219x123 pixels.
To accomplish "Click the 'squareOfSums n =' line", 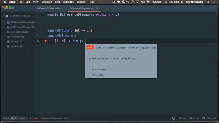I will click(x=62, y=36).
